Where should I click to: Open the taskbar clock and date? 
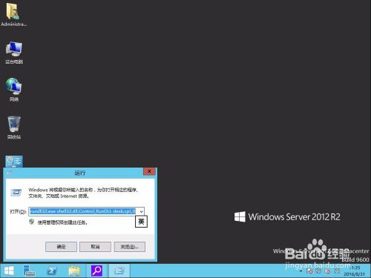pyautogui.click(x=355, y=271)
